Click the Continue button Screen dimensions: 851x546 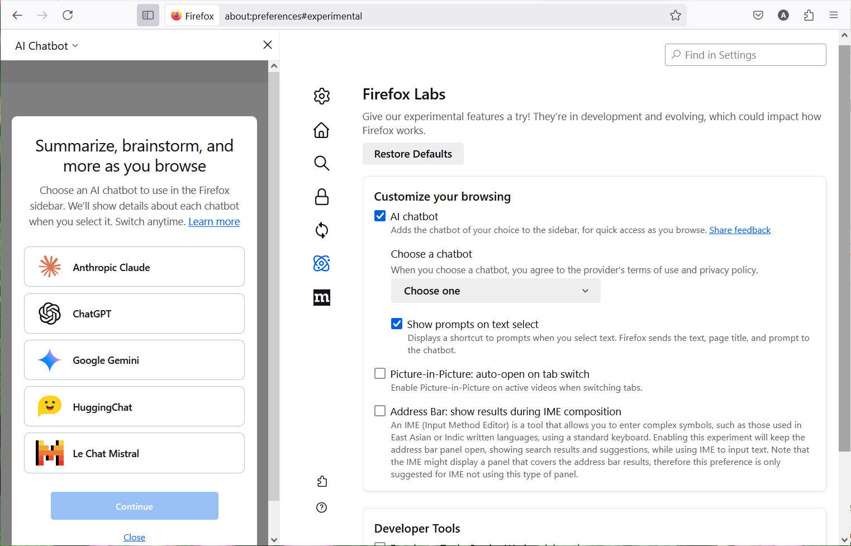point(135,506)
